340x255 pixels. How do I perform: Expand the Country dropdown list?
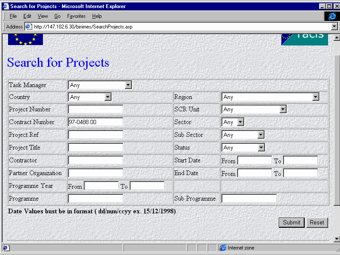point(108,97)
